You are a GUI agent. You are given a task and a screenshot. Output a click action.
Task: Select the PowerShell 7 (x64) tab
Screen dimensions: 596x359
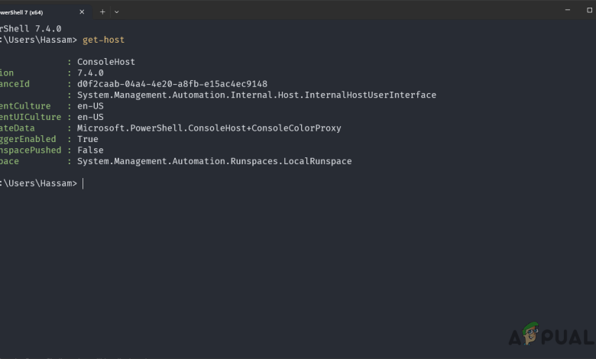[x=31, y=11]
